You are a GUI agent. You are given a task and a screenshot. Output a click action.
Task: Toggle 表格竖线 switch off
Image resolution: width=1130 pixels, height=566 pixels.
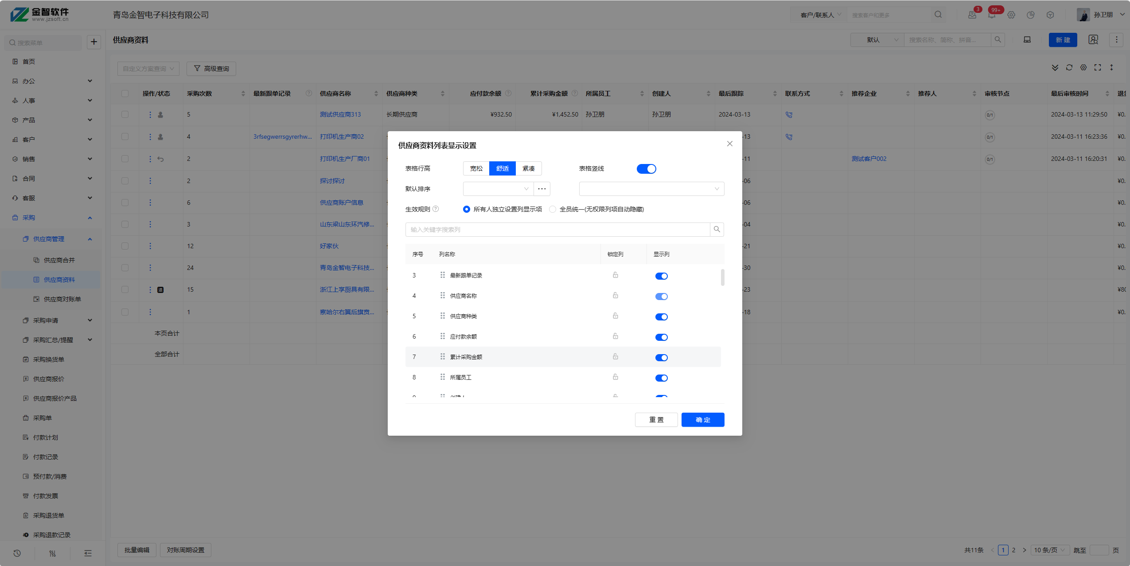point(646,169)
